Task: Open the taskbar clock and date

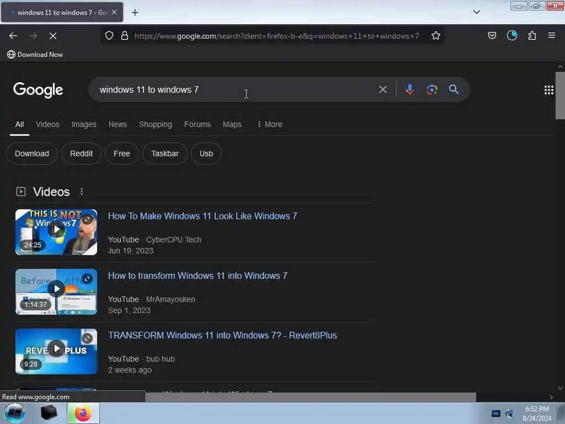Action: (537, 414)
